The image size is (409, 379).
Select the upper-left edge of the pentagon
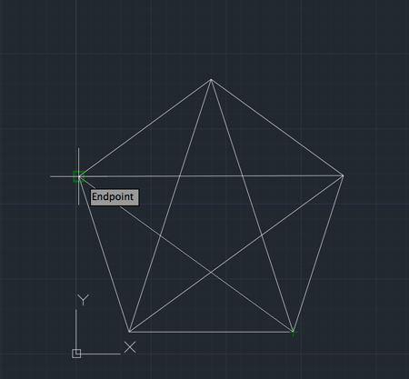pos(145,128)
